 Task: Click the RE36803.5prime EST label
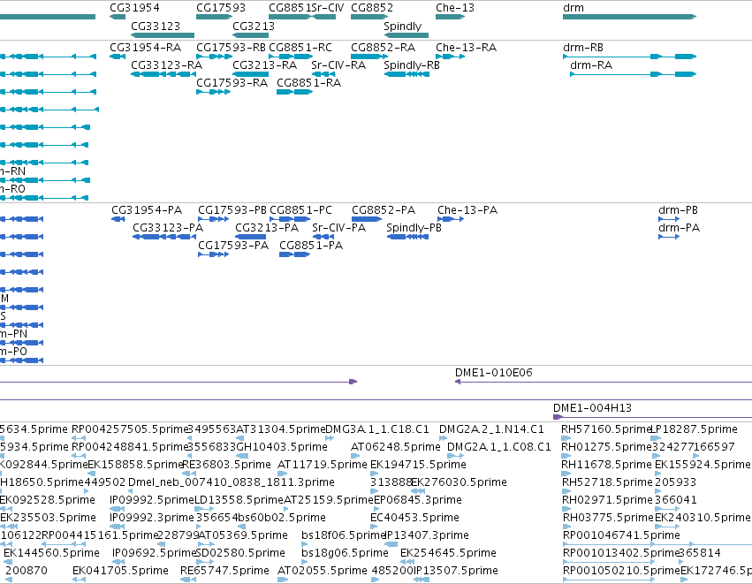(227, 465)
